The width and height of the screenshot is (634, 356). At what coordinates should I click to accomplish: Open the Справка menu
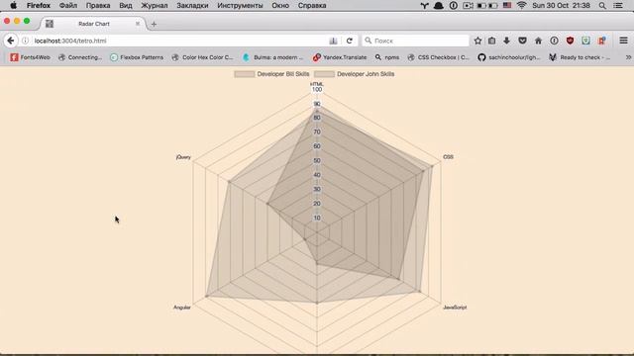coord(312,5)
